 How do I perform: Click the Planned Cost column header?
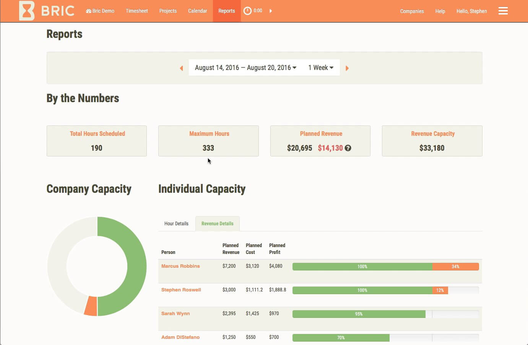click(254, 249)
